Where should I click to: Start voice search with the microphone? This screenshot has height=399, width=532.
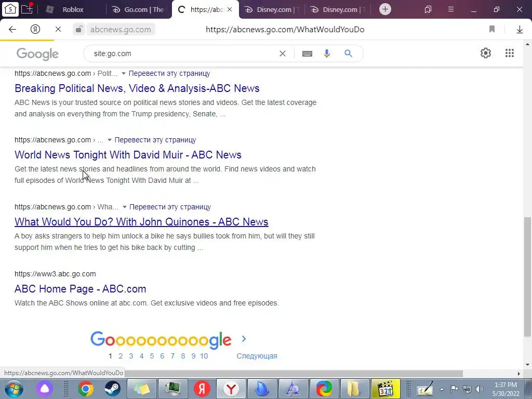point(327,54)
